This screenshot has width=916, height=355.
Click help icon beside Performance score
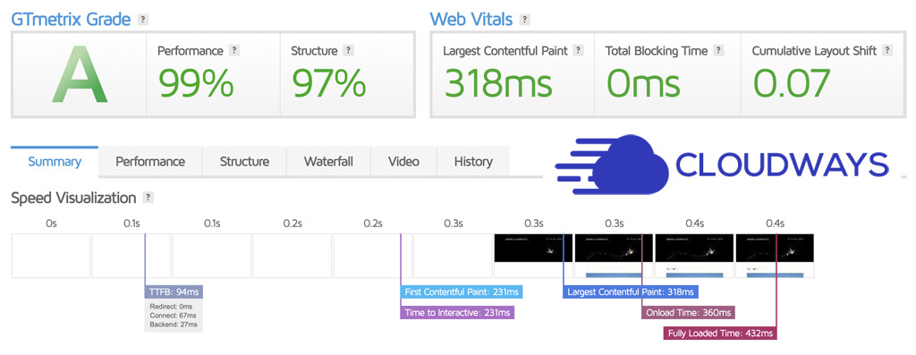point(234,51)
